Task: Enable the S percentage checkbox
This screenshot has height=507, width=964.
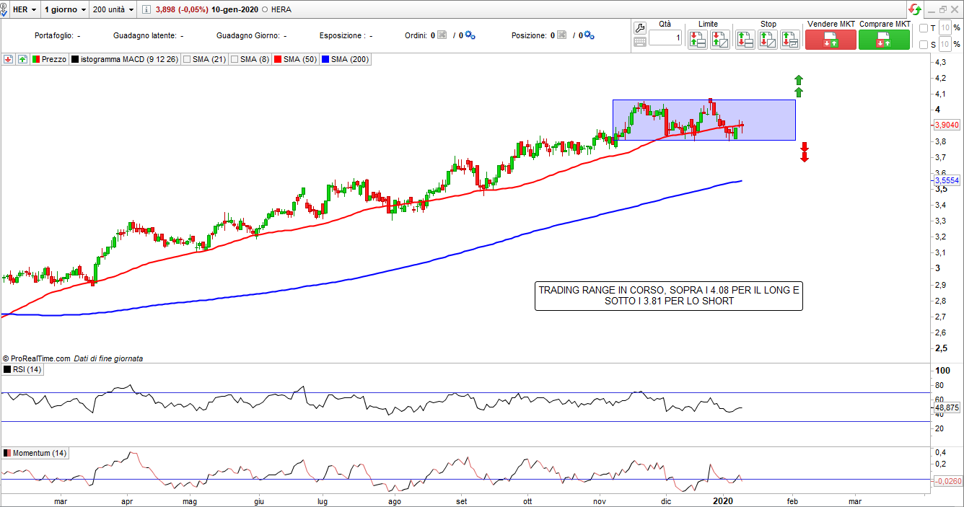Action: pos(924,45)
